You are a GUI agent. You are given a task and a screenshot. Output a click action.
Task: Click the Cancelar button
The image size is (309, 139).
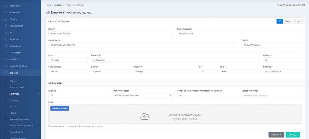pyautogui.click(x=276, y=135)
